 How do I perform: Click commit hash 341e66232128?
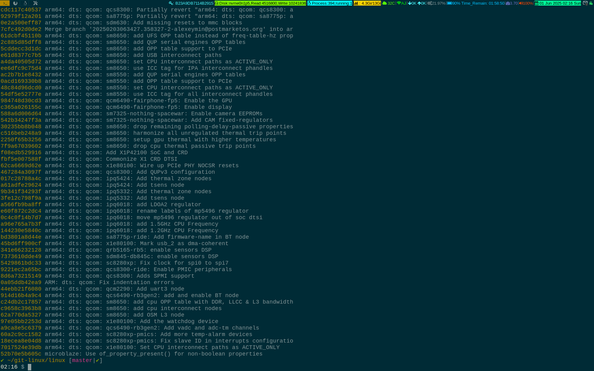21,250
